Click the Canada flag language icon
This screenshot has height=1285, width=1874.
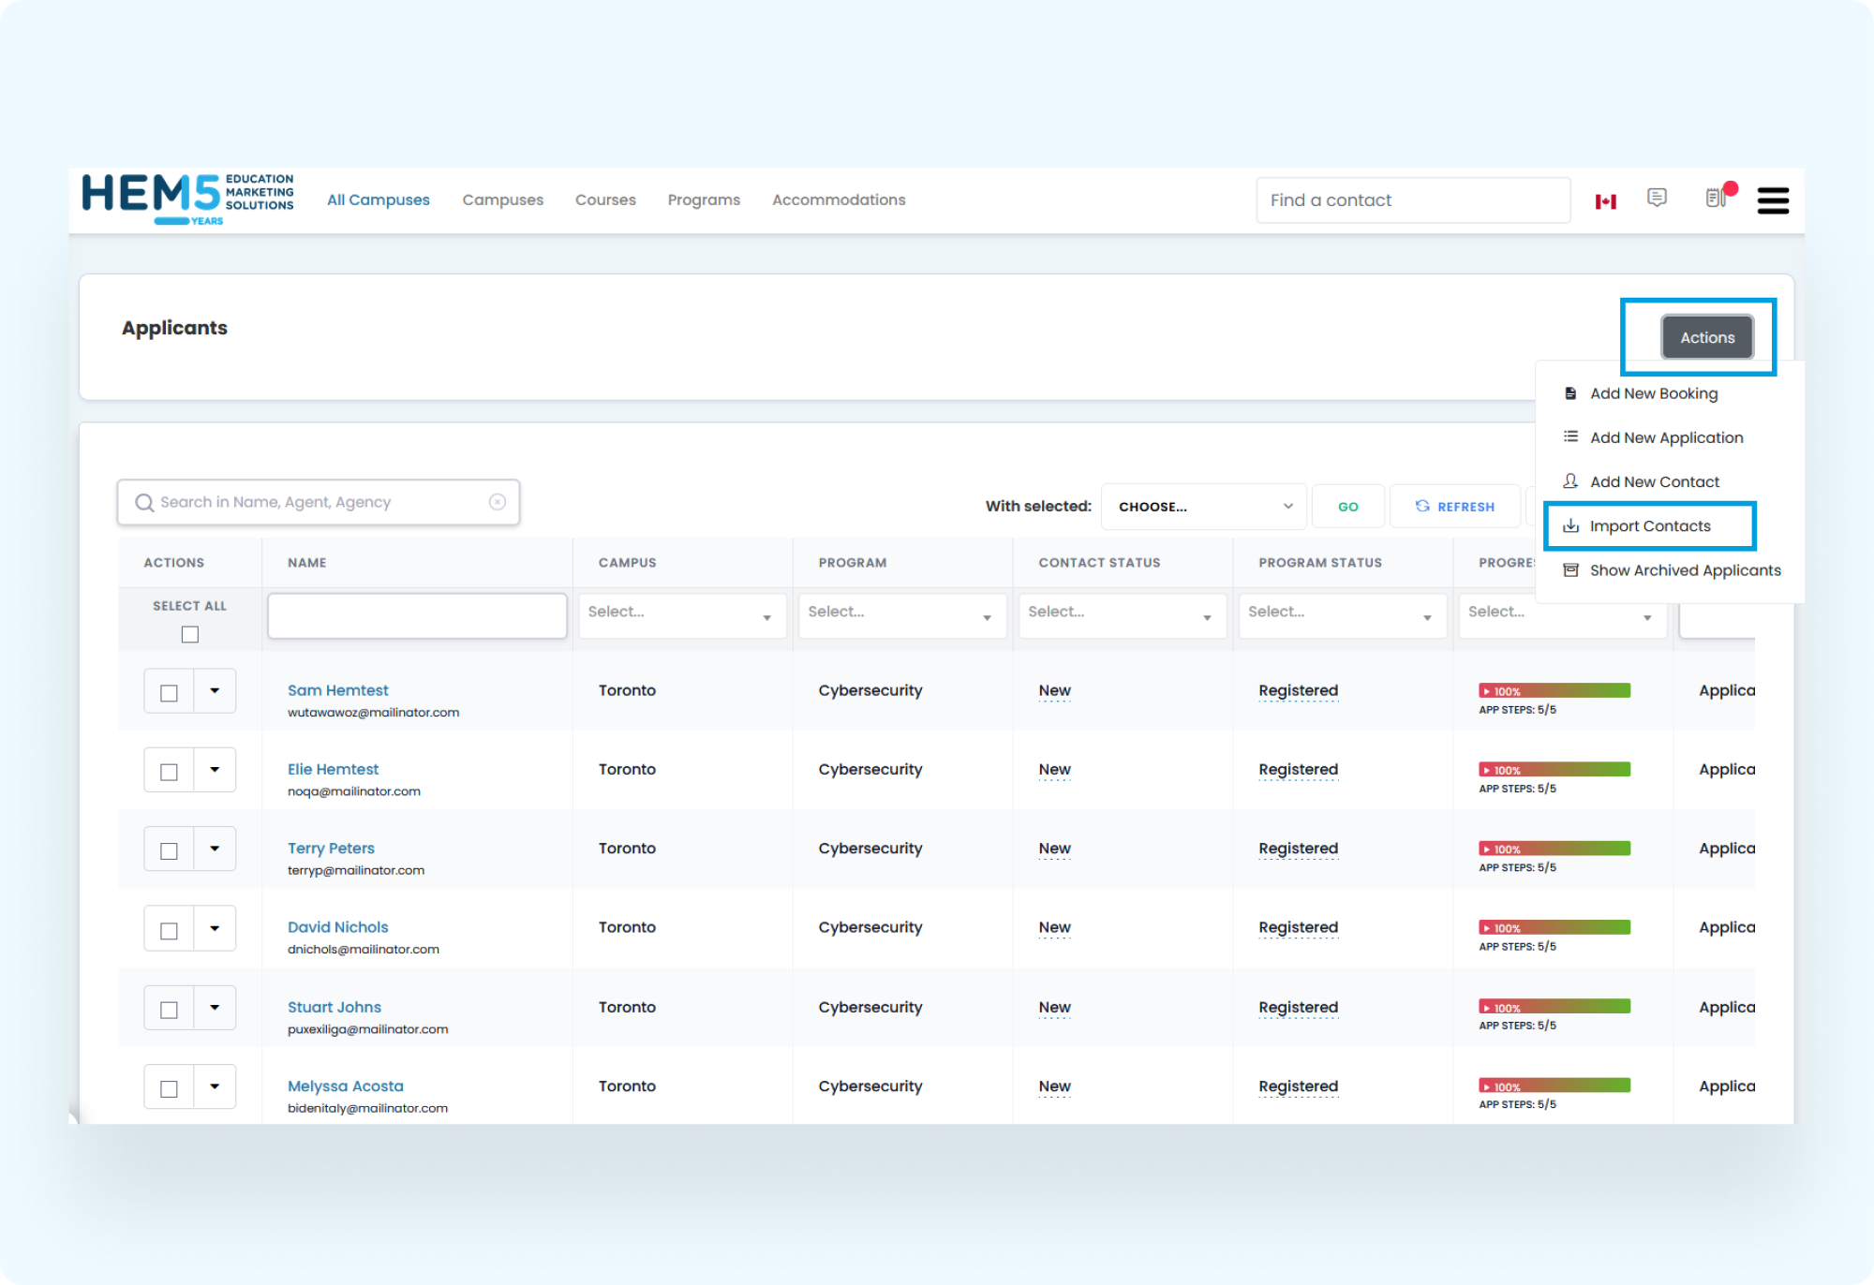1605,200
